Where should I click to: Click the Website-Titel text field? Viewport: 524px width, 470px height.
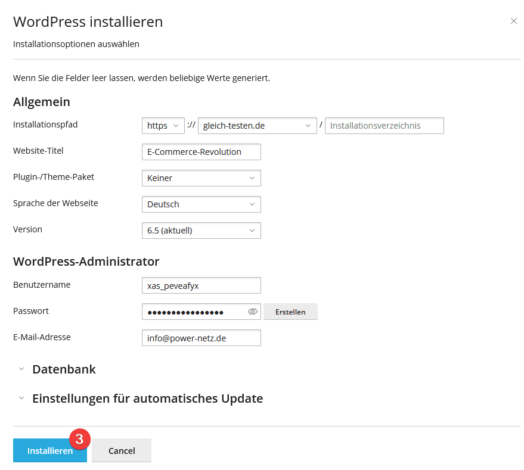201,152
